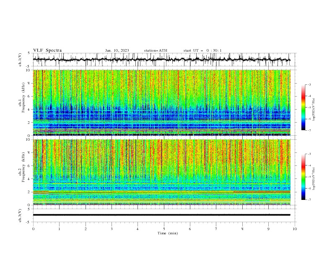Click the ch.2 "Frequency (kHz)" axis label
This screenshot has width=332, height=257.
tap(23, 167)
